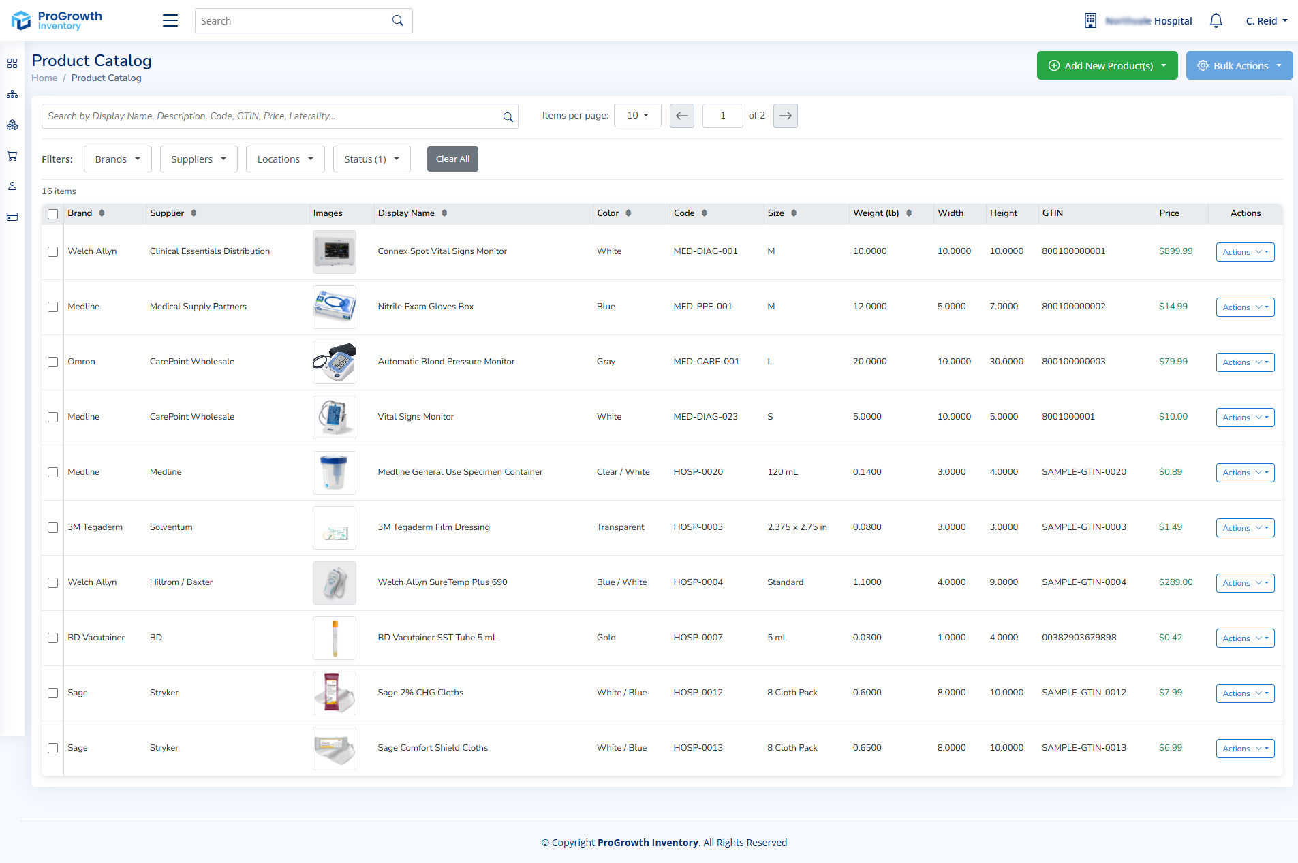The width and height of the screenshot is (1298, 863).
Task: Check the 3M Tegaderm Film Dressing row
Action: point(53,527)
